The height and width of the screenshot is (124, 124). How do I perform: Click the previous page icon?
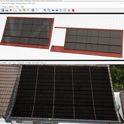(x=61, y=10)
